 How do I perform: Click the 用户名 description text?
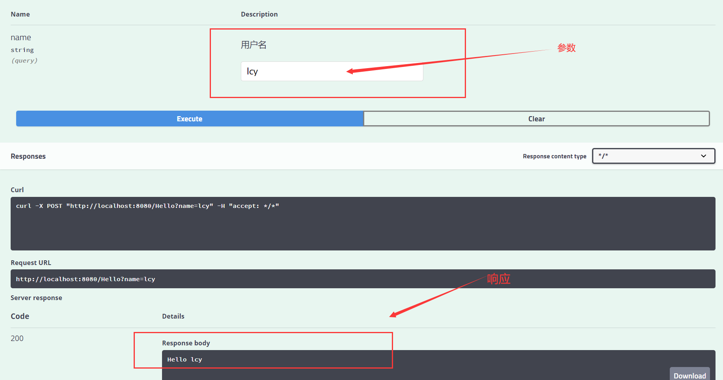click(253, 45)
